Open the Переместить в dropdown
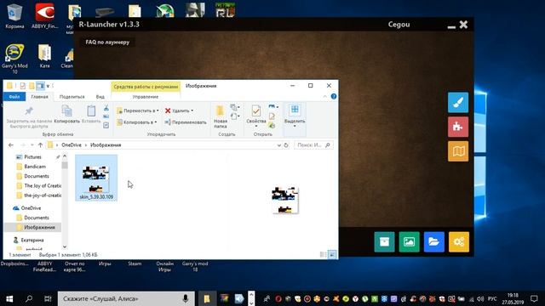545x306 pixels. (138, 110)
